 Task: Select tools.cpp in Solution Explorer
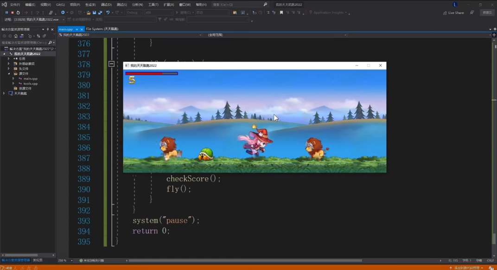[x=31, y=84]
